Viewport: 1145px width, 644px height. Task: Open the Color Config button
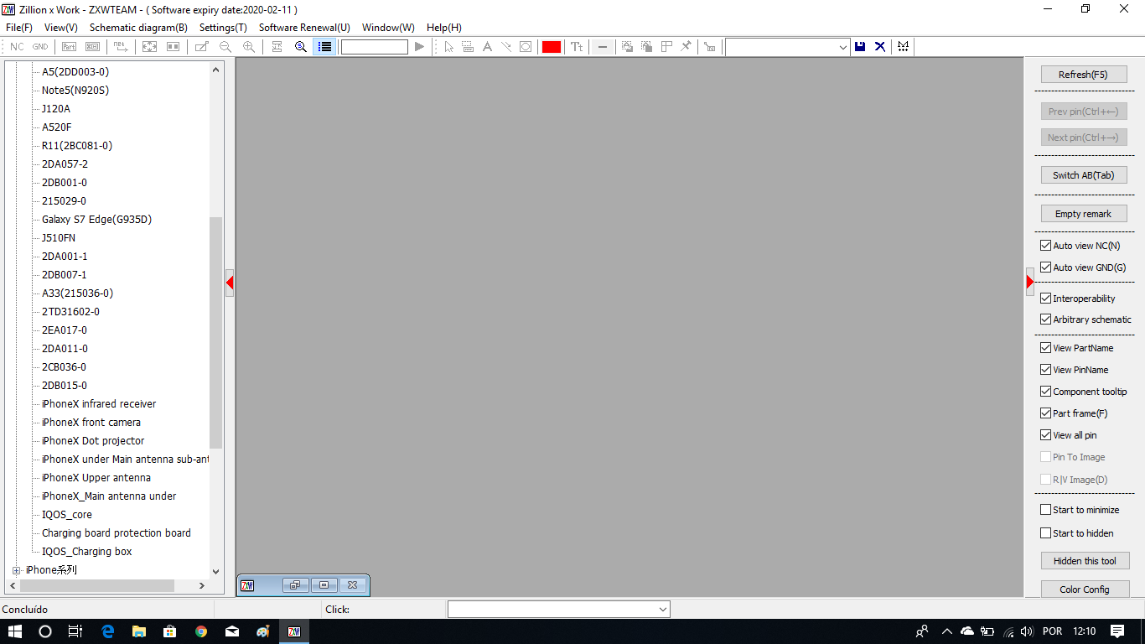[1085, 589]
